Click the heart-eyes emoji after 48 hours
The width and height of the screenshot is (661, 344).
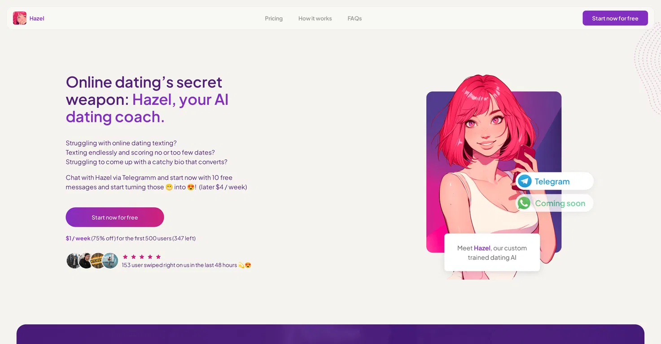tap(248, 265)
